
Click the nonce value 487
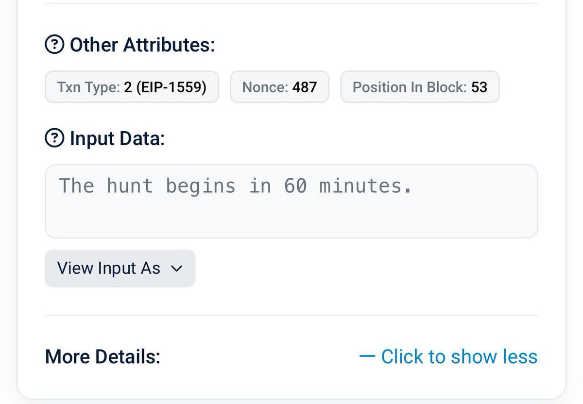tap(305, 87)
